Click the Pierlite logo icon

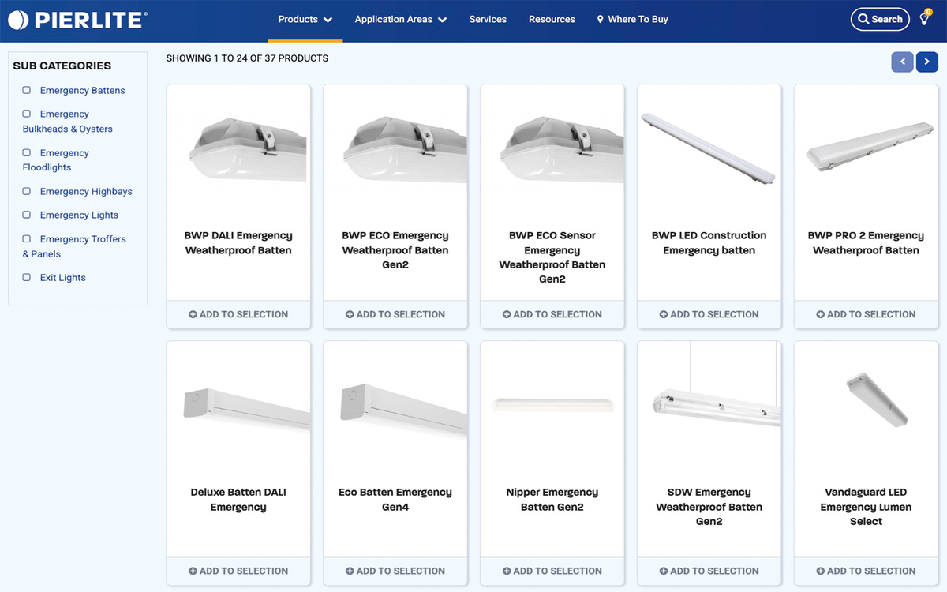tap(20, 20)
